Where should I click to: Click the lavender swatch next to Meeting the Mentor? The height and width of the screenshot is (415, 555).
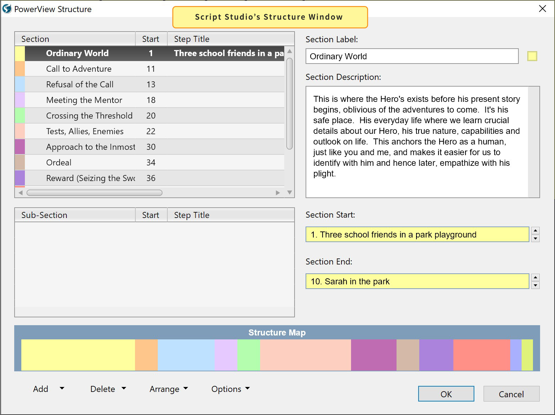20,100
